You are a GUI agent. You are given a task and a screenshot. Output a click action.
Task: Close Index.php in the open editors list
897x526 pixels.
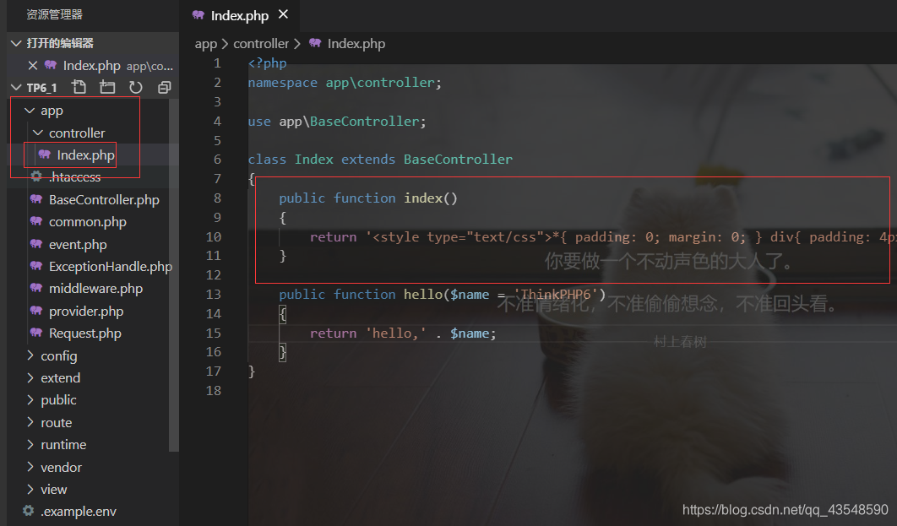pos(33,66)
